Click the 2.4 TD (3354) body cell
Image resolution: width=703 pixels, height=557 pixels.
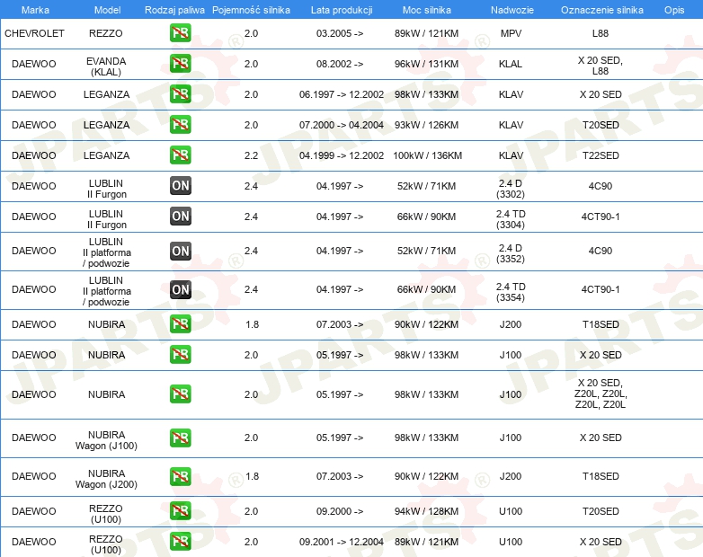[511, 292]
